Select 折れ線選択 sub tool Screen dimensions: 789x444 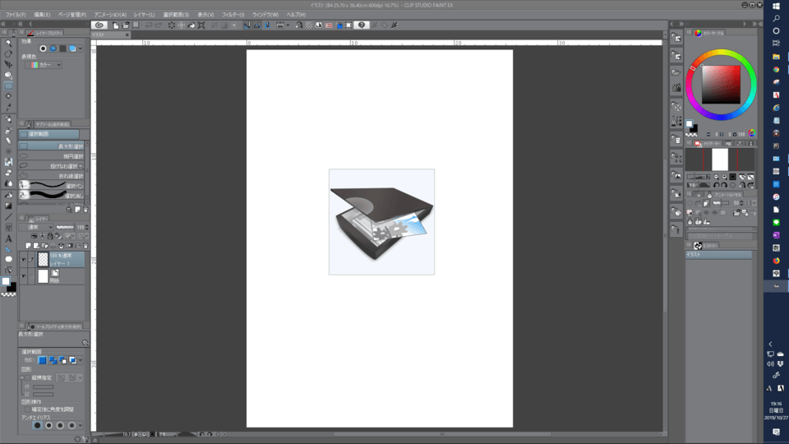(51, 176)
